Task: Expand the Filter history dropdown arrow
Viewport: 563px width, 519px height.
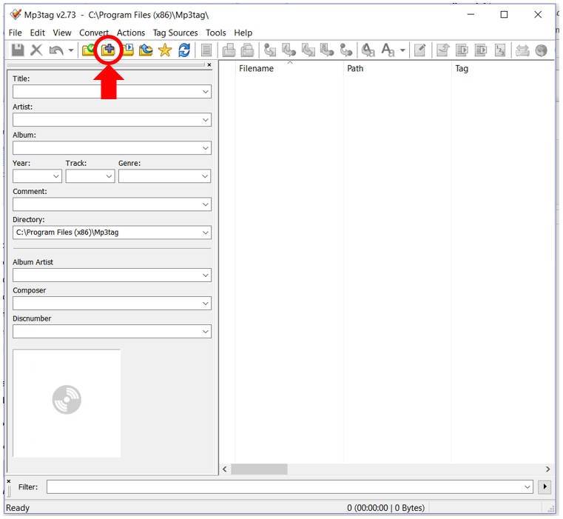Action: click(527, 486)
